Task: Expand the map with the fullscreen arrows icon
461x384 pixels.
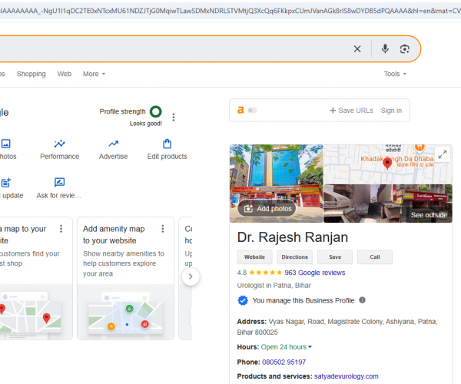Action: click(x=443, y=154)
